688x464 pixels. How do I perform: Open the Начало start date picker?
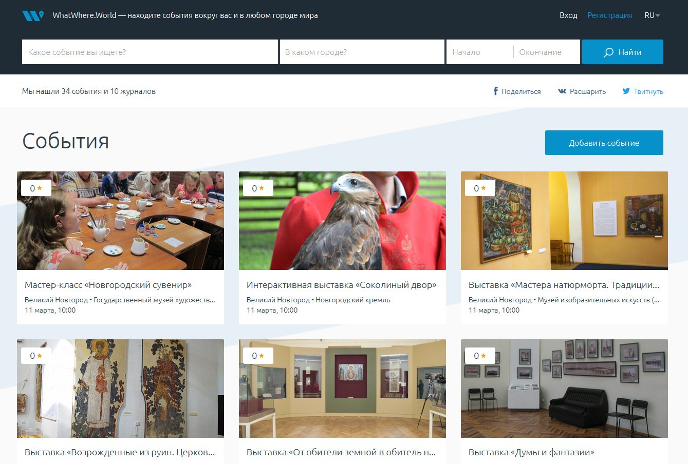pos(479,52)
